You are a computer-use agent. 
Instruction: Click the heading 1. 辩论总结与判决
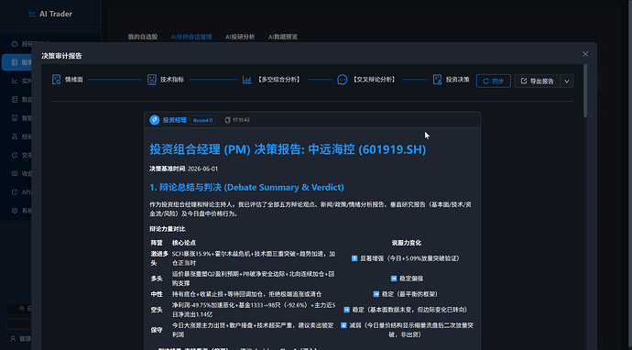click(x=246, y=188)
